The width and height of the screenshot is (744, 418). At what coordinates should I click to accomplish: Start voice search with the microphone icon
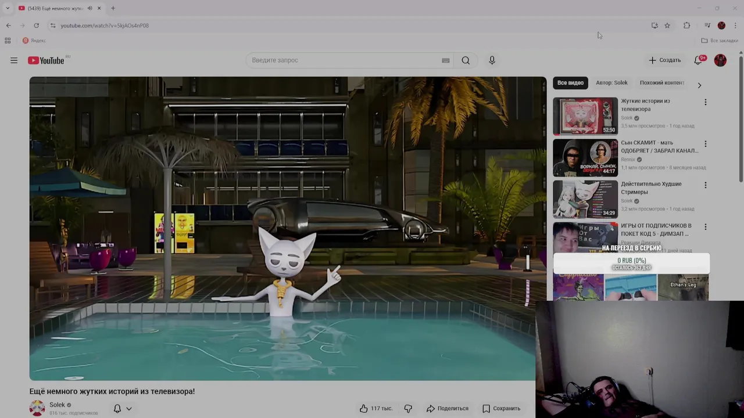pyautogui.click(x=492, y=60)
